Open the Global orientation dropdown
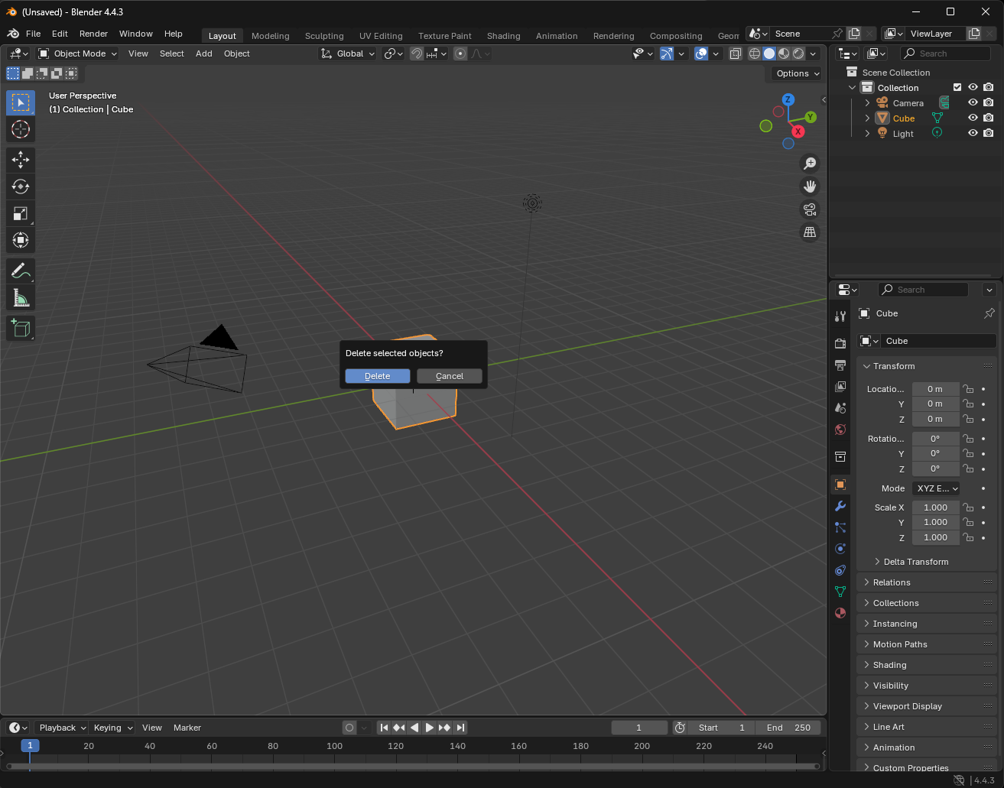 [x=349, y=54]
